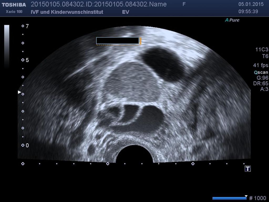The image size is (269, 202).
Task: Click the DR:65 dynamic range value
Action: click(261, 83)
